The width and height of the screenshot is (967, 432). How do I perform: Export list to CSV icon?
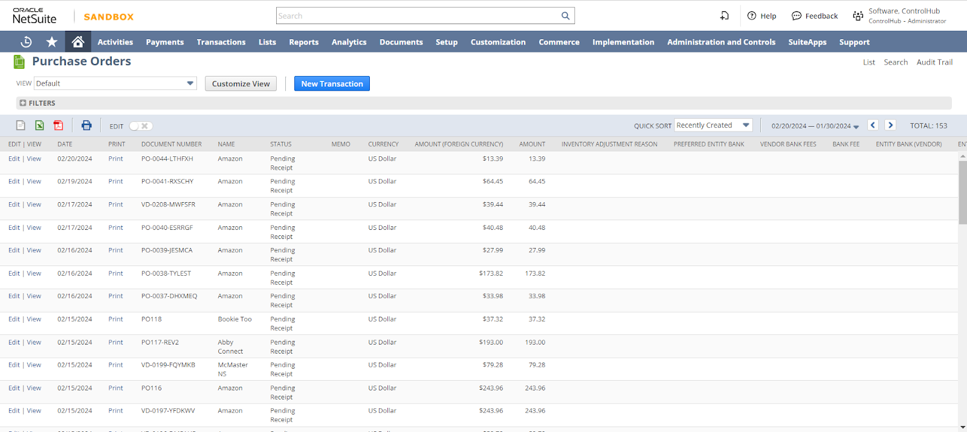coord(21,125)
